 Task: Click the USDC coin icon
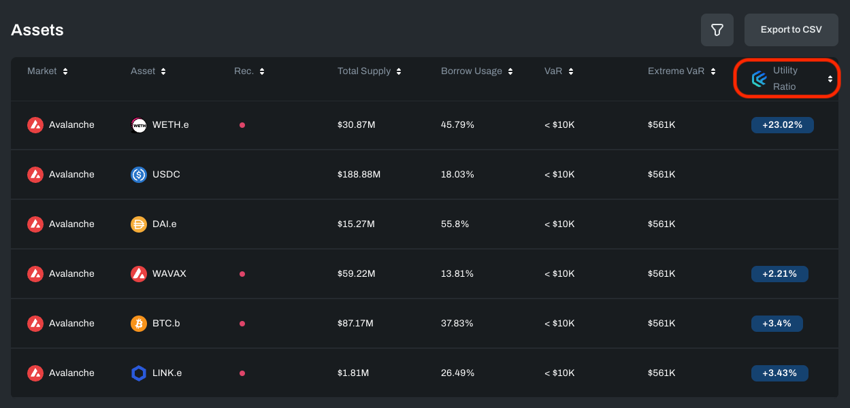pyautogui.click(x=139, y=175)
